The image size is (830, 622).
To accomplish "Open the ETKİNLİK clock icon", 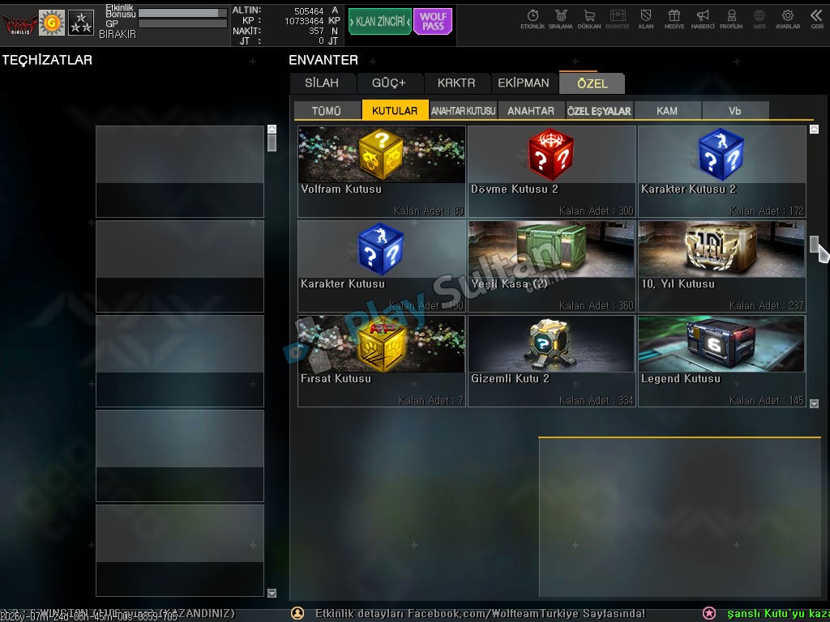I will [x=533, y=19].
